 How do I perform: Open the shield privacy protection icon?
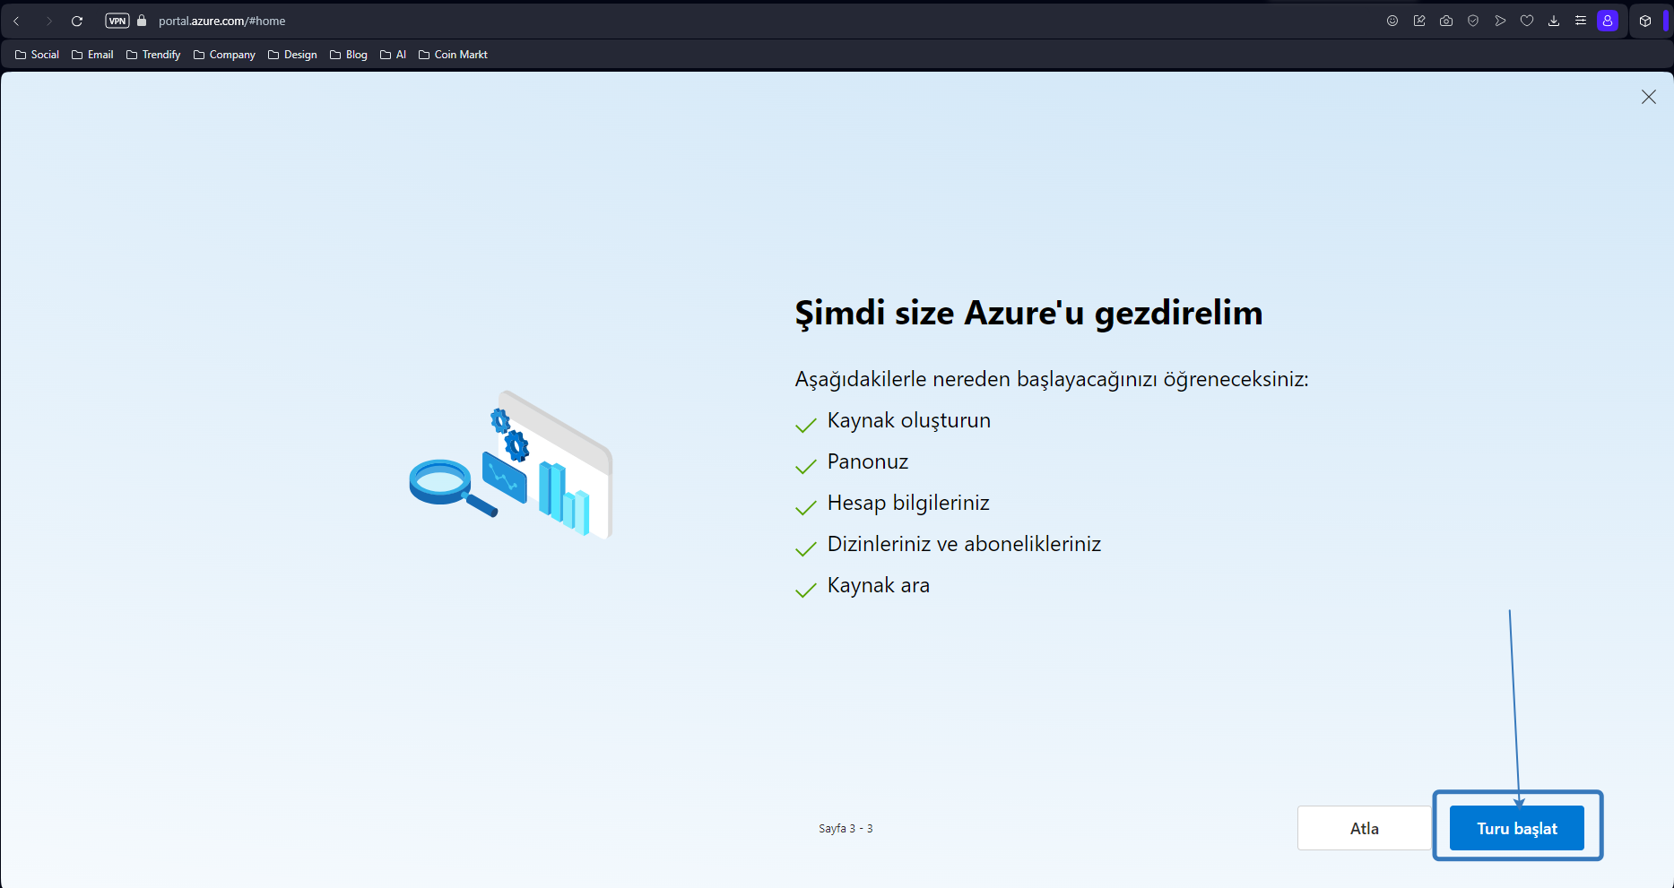click(x=1473, y=20)
